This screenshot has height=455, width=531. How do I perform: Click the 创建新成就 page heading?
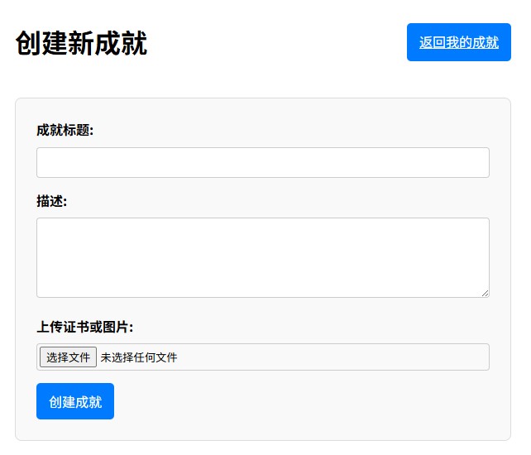tap(81, 43)
